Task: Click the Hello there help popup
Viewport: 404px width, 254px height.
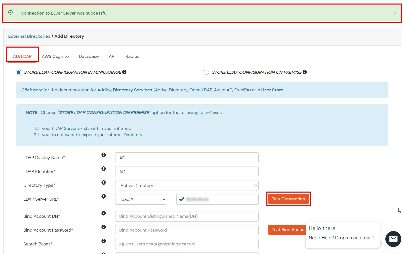Action: pyautogui.click(x=342, y=234)
